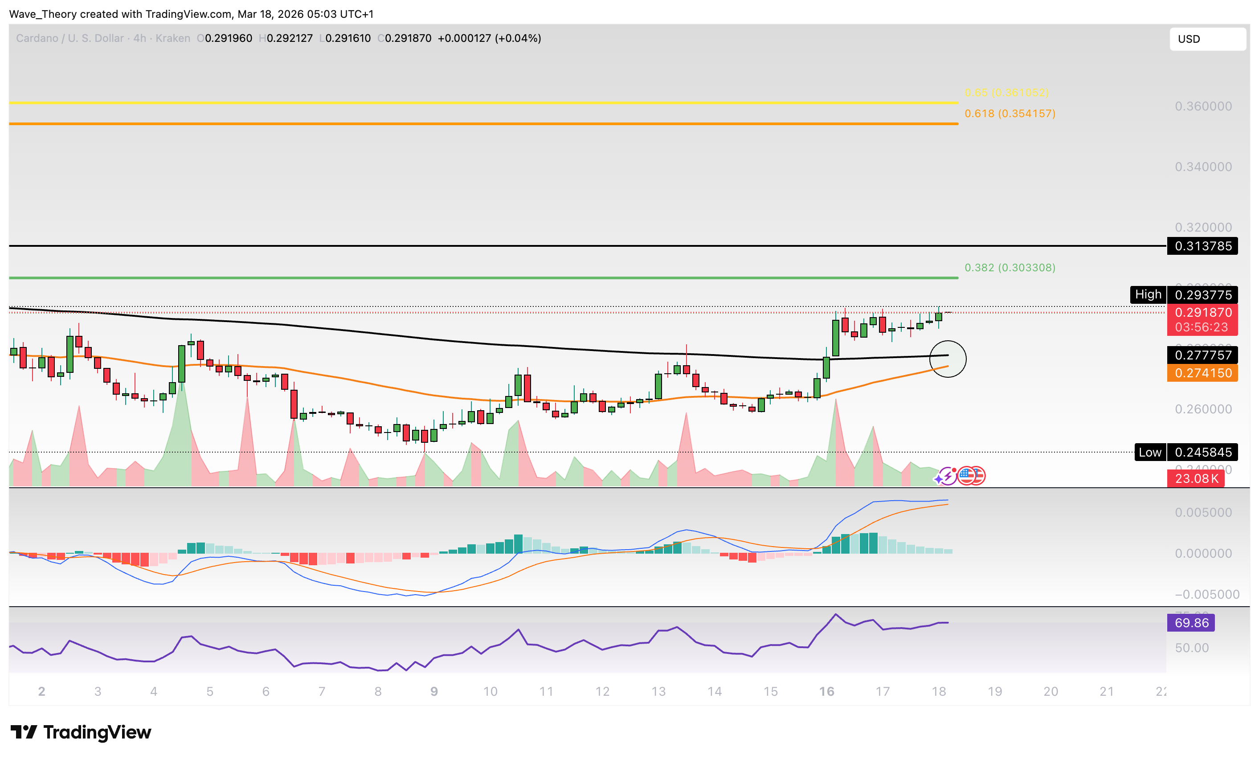Click the Wave_Theory watermark text
Screen dimensions: 1259x759
tap(43, 14)
